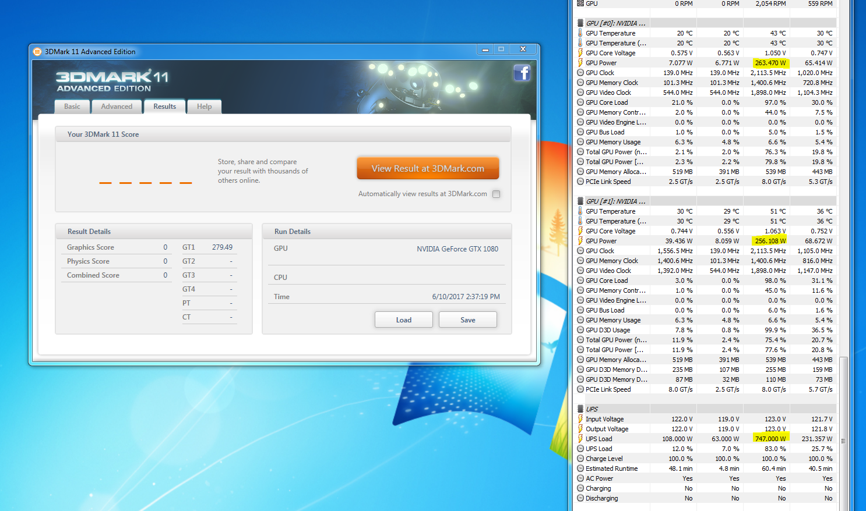Switch to the Basic tab
Screen dimensions: 866x511
72,107
